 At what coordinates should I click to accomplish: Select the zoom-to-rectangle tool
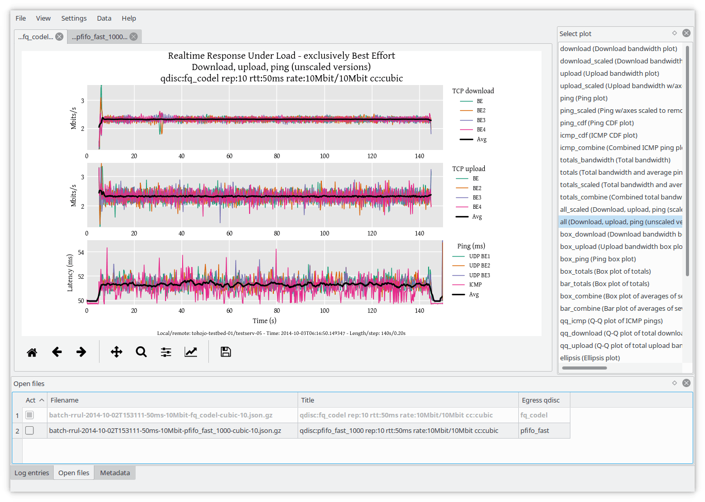point(141,352)
